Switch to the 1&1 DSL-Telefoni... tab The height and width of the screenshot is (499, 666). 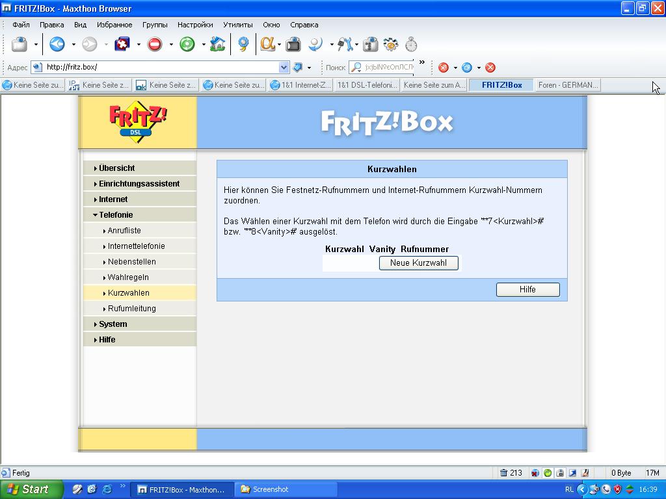(367, 85)
